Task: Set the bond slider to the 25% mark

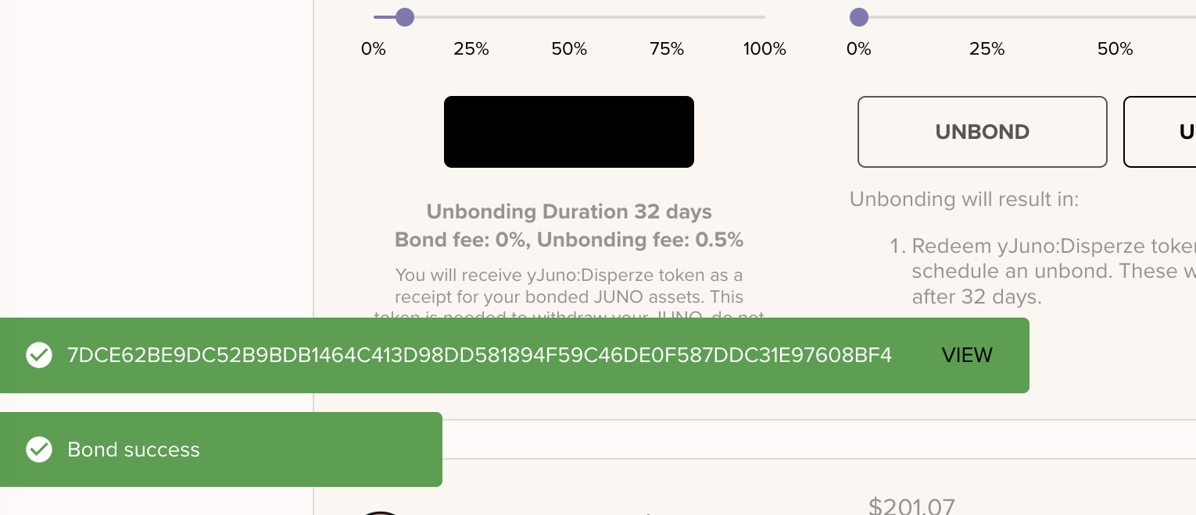Action: [x=471, y=17]
